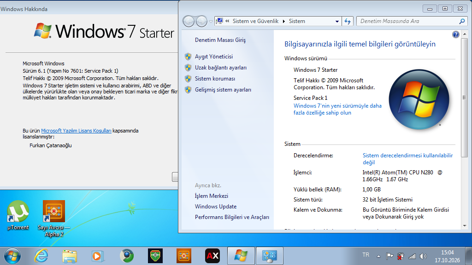The height and width of the screenshot is (265, 472).
Task: Open Uzak bağlantı ayarları in the left pane
Action: [x=221, y=68]
